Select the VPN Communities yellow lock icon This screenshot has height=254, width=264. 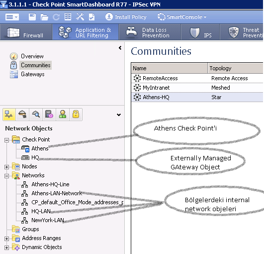[x=76, y=115]
